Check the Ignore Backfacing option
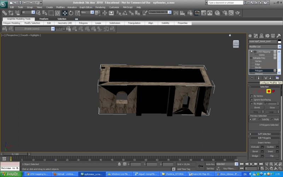The image size is (283, 177). (x=252, y=100)
